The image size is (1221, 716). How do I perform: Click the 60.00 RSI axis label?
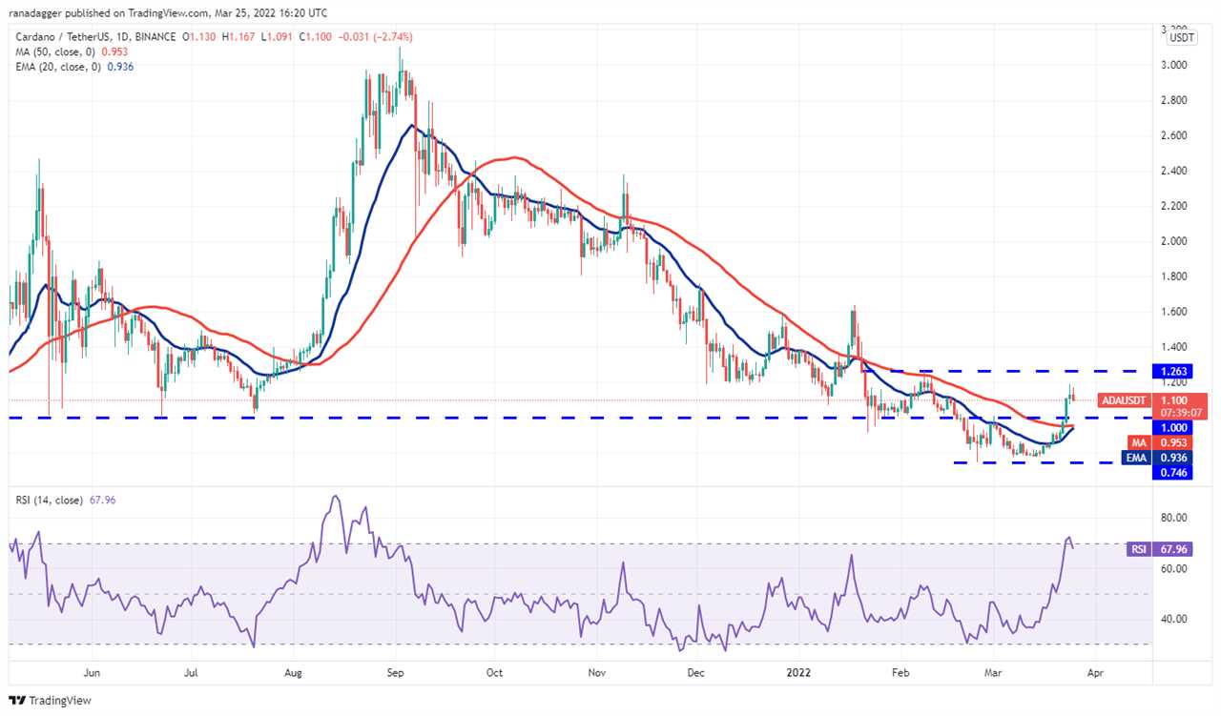pos(1176,568)
